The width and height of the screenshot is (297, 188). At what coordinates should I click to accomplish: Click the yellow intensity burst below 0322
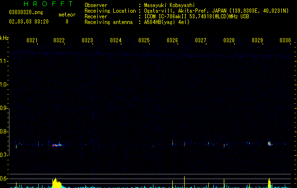57,183
